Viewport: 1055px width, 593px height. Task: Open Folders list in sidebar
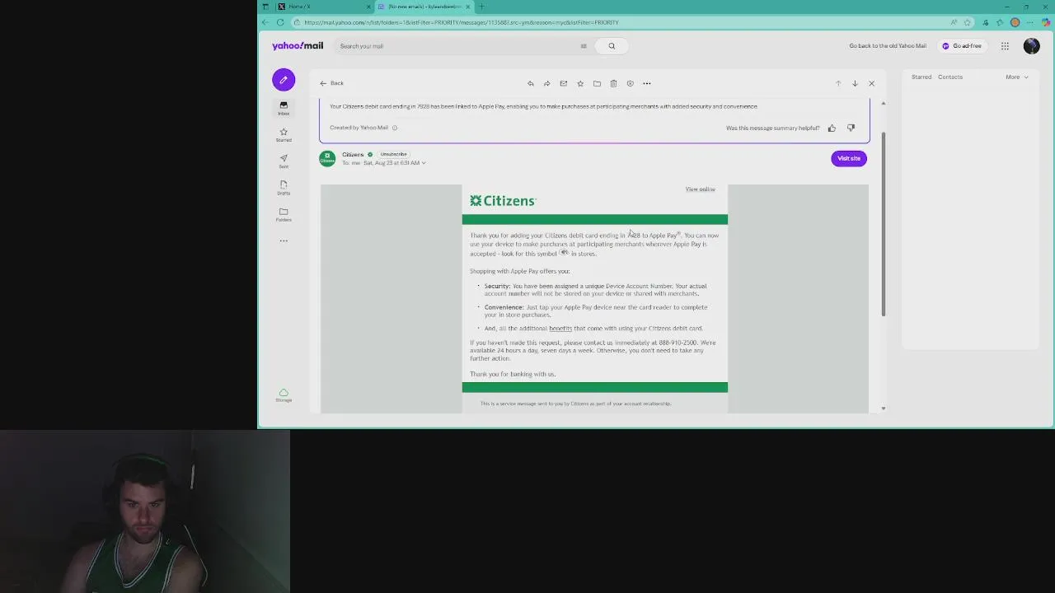284,214
